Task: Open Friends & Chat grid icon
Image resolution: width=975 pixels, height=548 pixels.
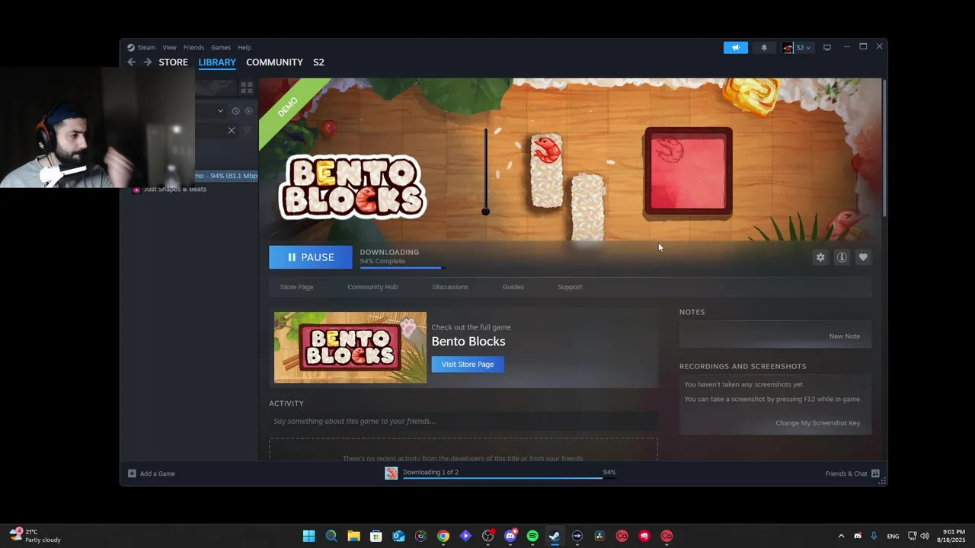Action: pos(875,473)
